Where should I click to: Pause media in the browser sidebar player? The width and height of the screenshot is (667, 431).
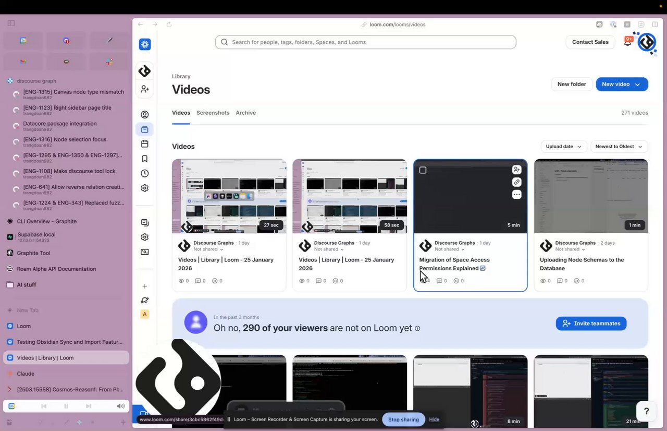66,406
